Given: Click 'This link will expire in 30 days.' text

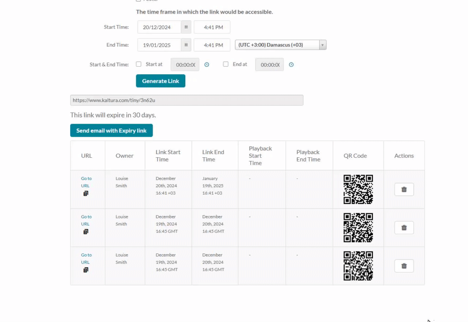Looking at the screenshot, I should [113, 115].
